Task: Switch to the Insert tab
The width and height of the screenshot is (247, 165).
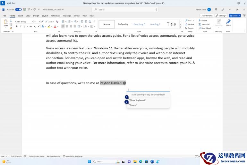Action: [20, 16]
